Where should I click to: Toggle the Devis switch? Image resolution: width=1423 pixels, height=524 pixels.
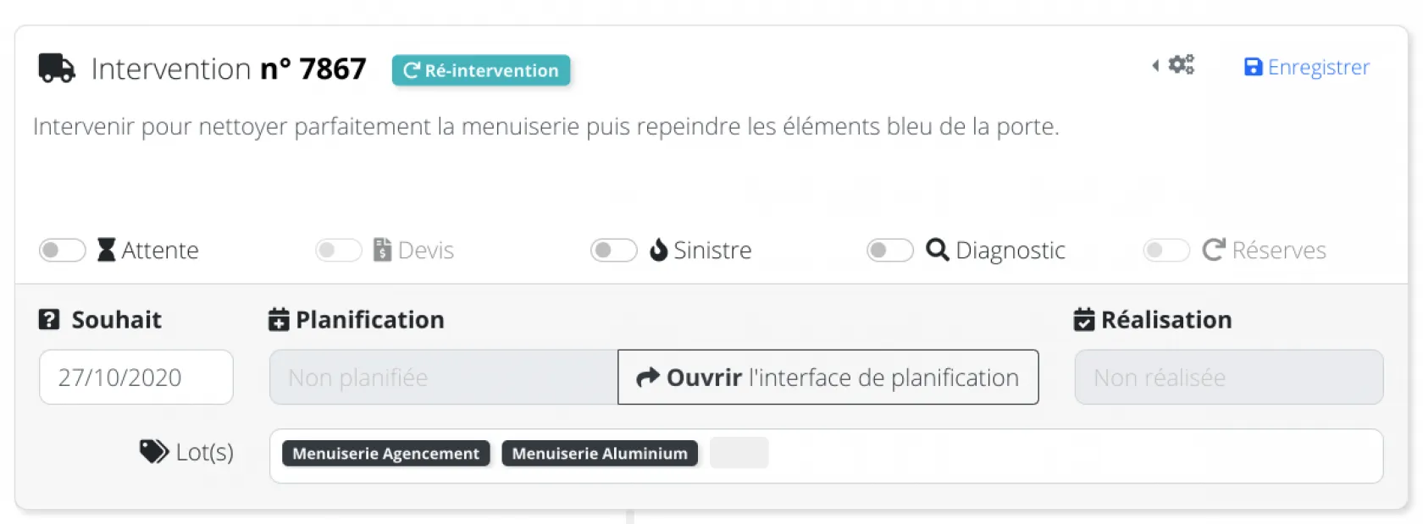[338, 251]
